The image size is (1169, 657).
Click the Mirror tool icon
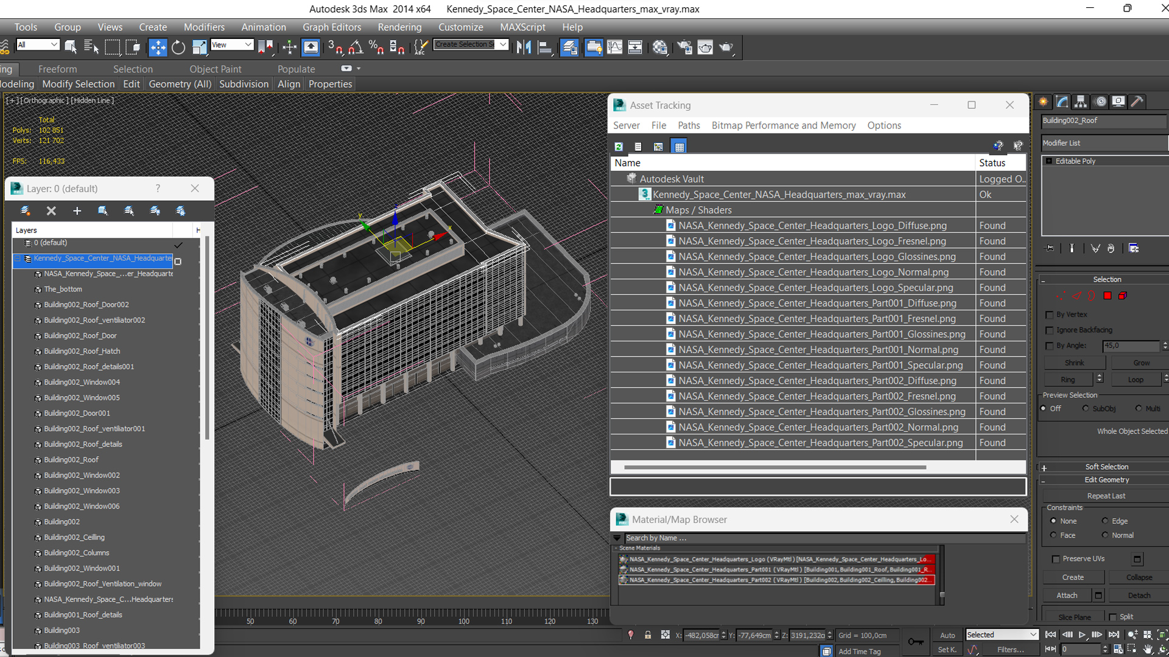pyautogui.click(x=524, y=47)
